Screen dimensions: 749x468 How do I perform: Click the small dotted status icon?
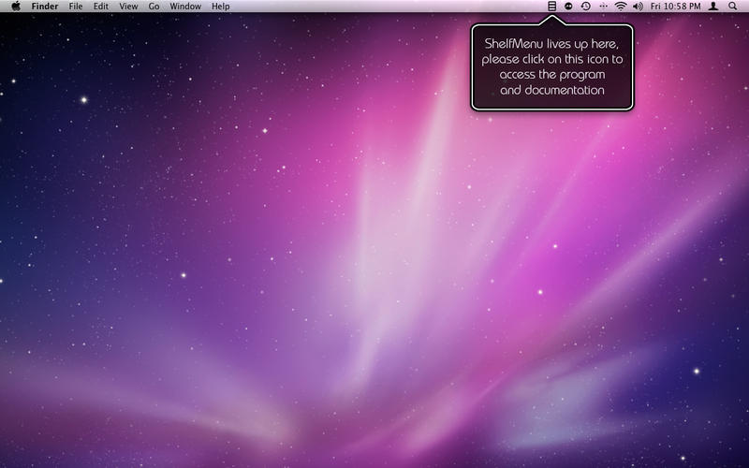pyautogui.click(x=603, y=7)
